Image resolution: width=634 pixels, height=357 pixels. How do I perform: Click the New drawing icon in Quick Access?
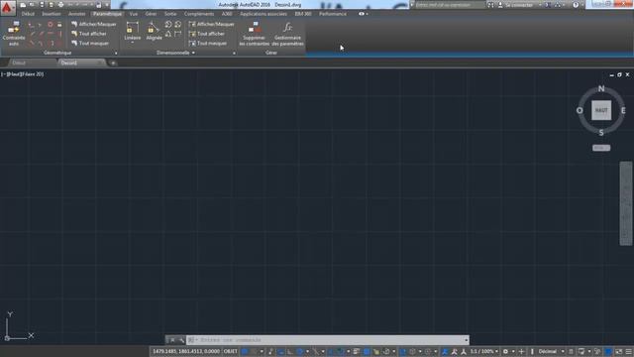pos(23,5)
